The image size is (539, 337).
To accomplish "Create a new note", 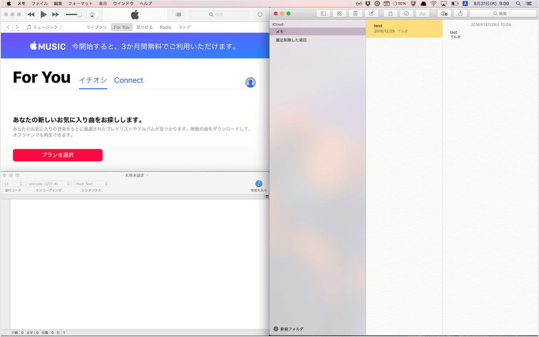I will click(371, 13).
